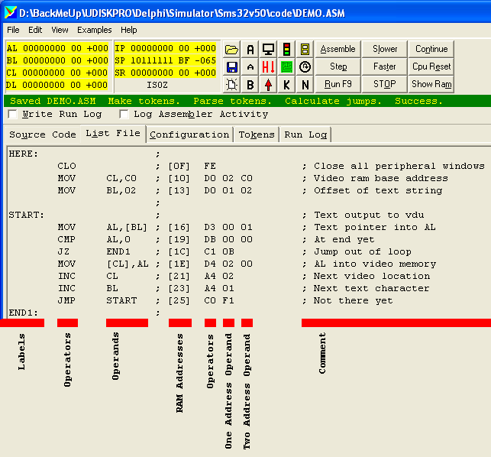The width and height of the screenshot is (491, 457).
Task: Click the round clock timer icon
Action: pos(305,67)
